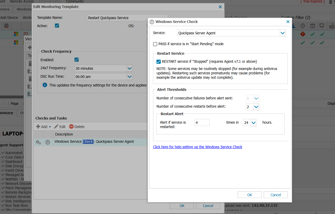
Task: Close the Windows Service Check dialog
Action: point(288,22)
